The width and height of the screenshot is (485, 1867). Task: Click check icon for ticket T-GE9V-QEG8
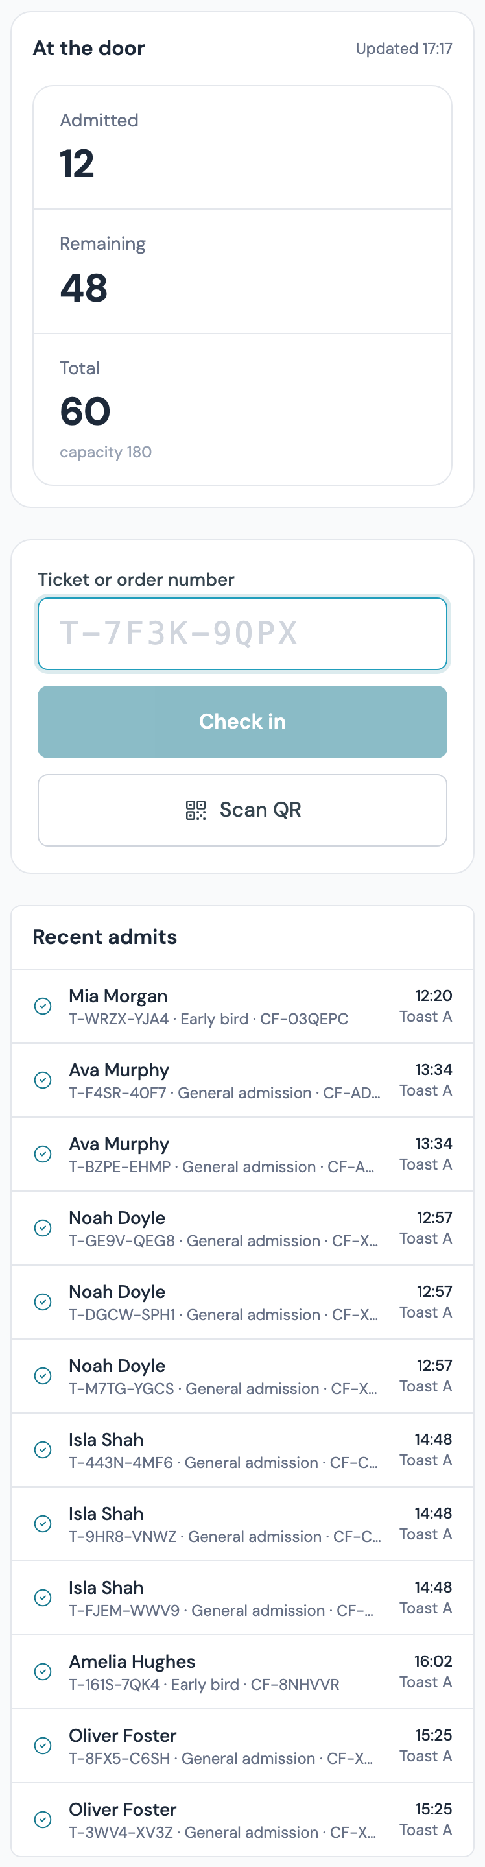click(x=43, y=1228)
